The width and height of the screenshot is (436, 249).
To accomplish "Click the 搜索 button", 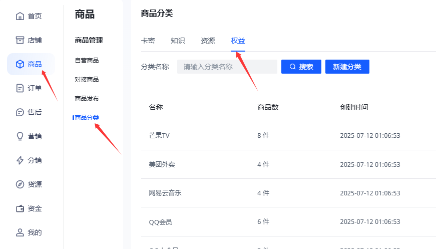I will (x=301, y=67).
